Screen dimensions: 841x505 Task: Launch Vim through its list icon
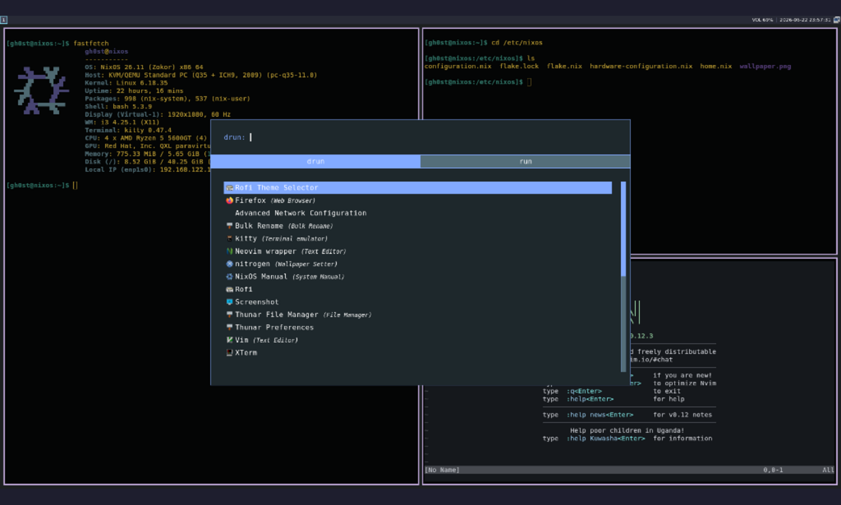(x=229, y=340)
